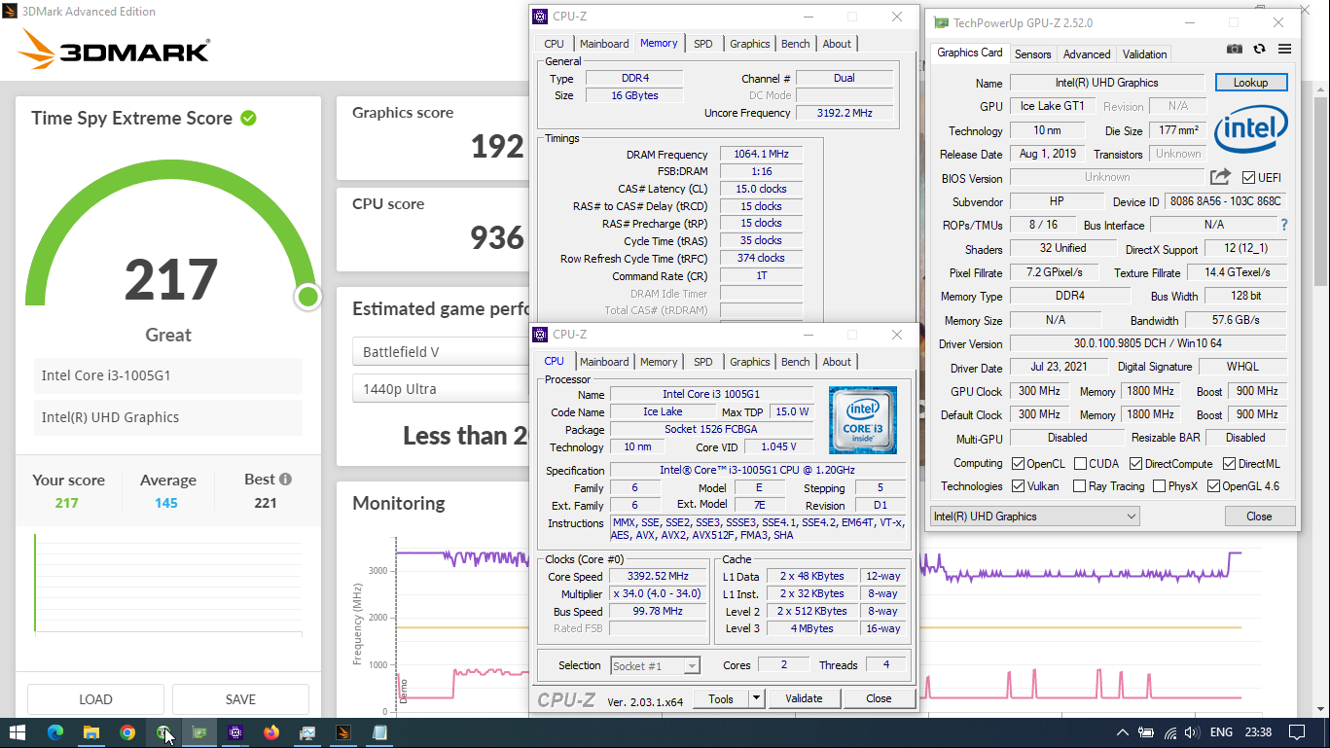The width and height of the screenshot is (1330, 748).
Task: Click the Core i3 badge in CPU-Z
Action: (862, 420)
